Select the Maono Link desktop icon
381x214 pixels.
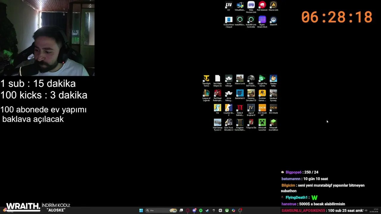[x=273, y=6]
